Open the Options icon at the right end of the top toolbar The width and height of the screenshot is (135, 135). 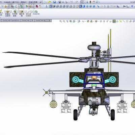coord(97,2)
